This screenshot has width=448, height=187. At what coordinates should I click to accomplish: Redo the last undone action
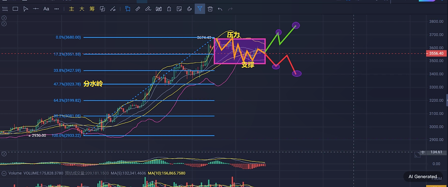[x=230, y=9]
